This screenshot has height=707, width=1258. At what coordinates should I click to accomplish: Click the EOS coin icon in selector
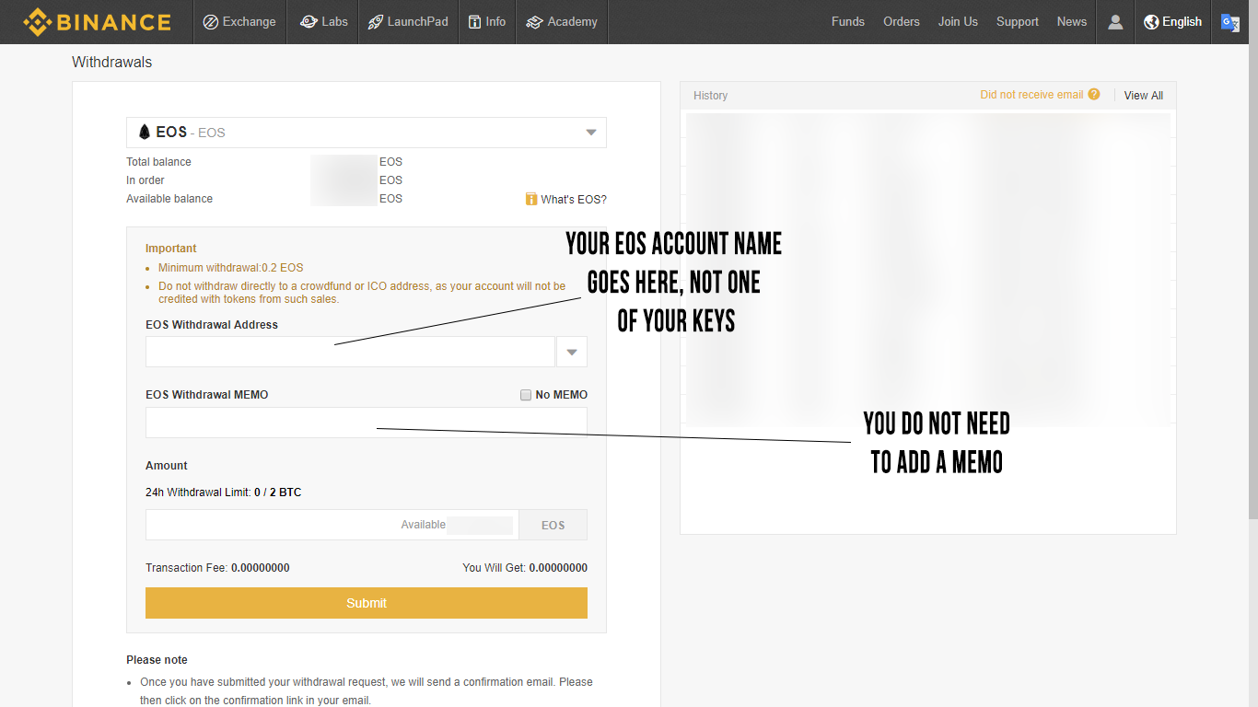[x=144, y=133]
